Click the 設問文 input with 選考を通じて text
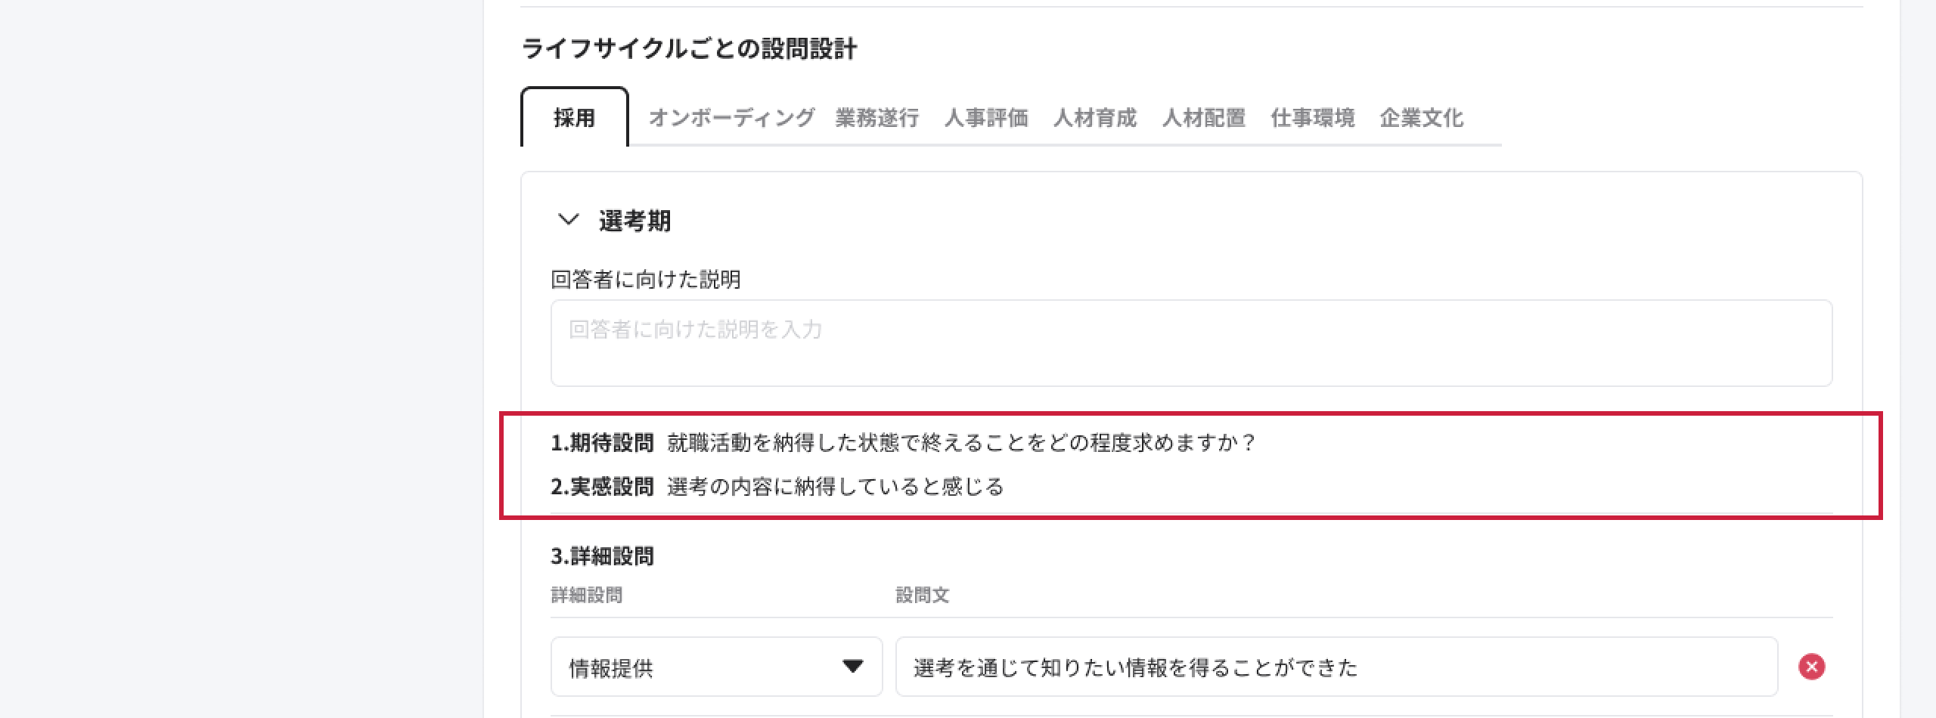Viewport: 1936px width, 718px height. 1336,667
